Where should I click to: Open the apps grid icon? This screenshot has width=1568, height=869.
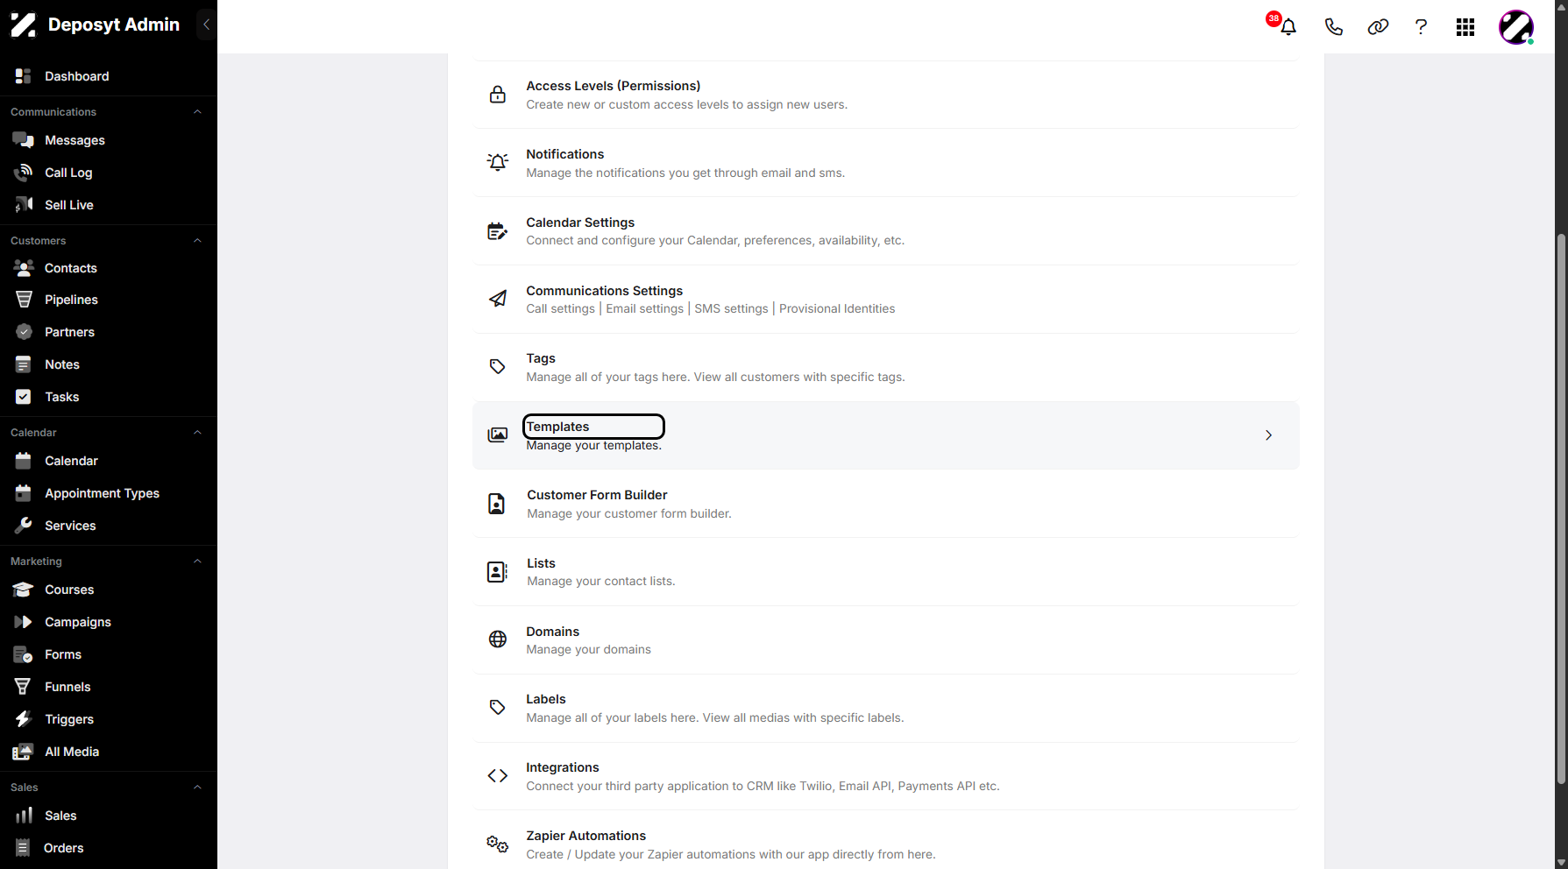pos(1465,27)
